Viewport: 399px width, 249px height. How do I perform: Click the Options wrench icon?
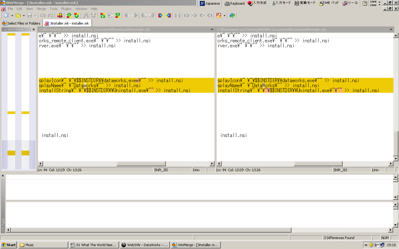(x=219, y=15)
